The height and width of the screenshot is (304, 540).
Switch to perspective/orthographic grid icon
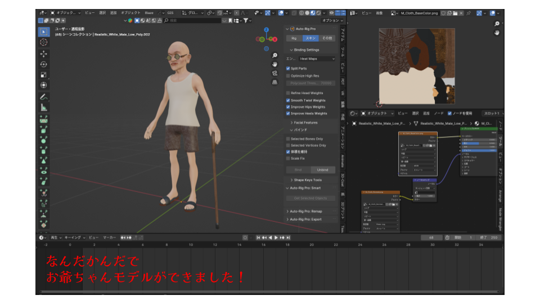pyautogui.click(x=274, y=82)
